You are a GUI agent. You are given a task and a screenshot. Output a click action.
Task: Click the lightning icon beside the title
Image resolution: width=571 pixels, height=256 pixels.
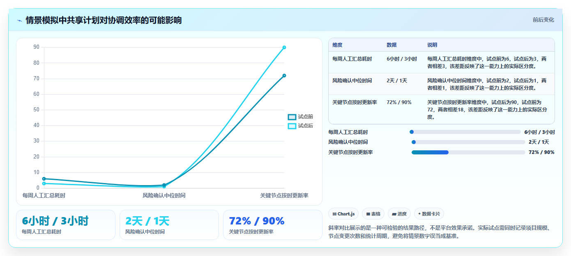pos(19,20)
